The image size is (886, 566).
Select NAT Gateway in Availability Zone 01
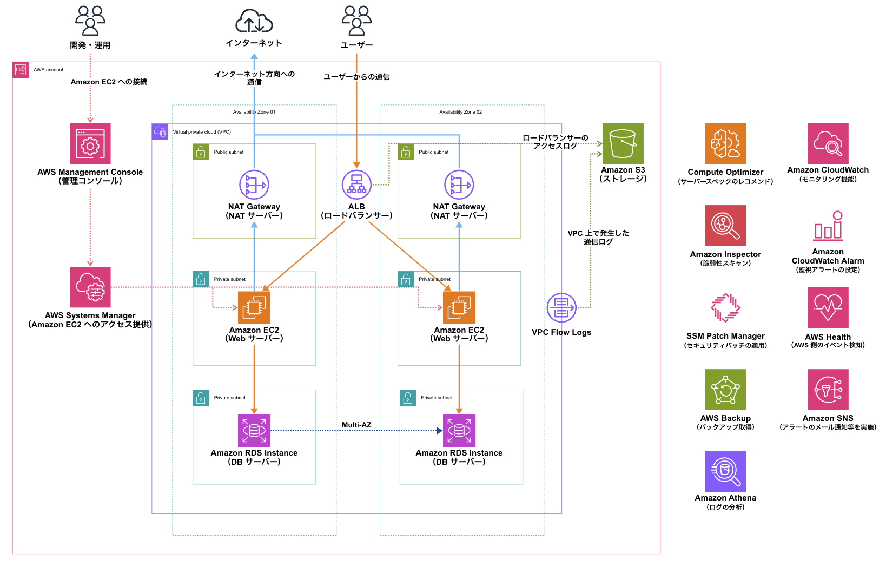click(254, 185)
